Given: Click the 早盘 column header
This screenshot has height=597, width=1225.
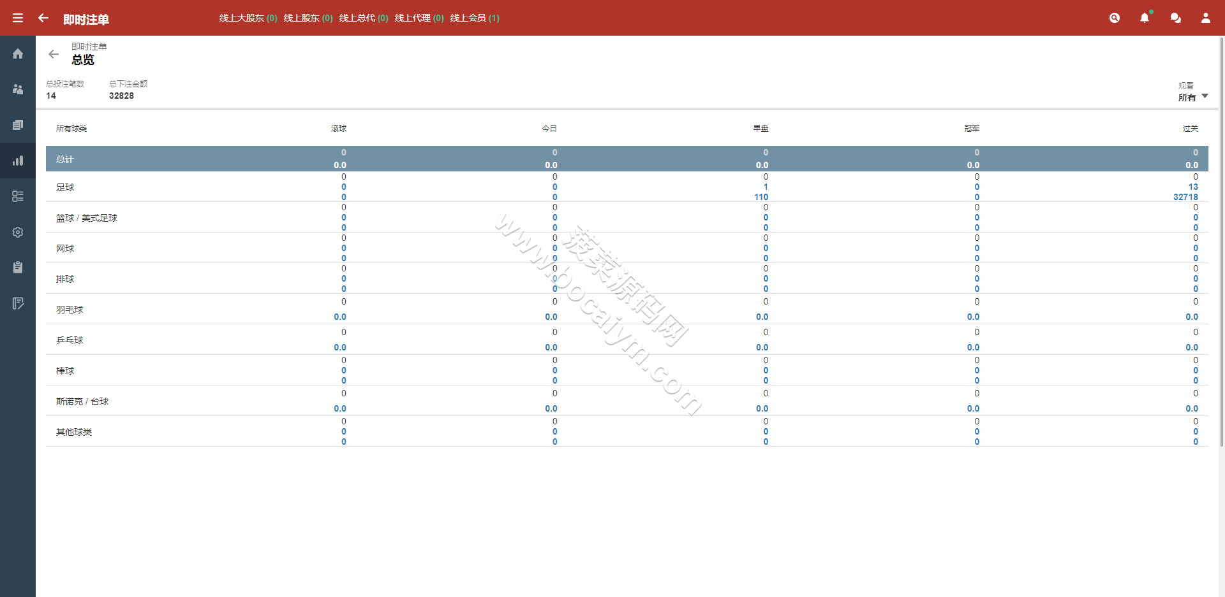Looking at the screenshot, I should pos(761,129).
